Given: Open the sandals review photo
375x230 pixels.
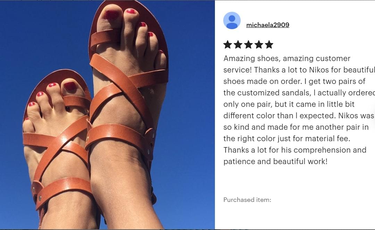Looking at the screenshot, I should [x=107, y=115].
